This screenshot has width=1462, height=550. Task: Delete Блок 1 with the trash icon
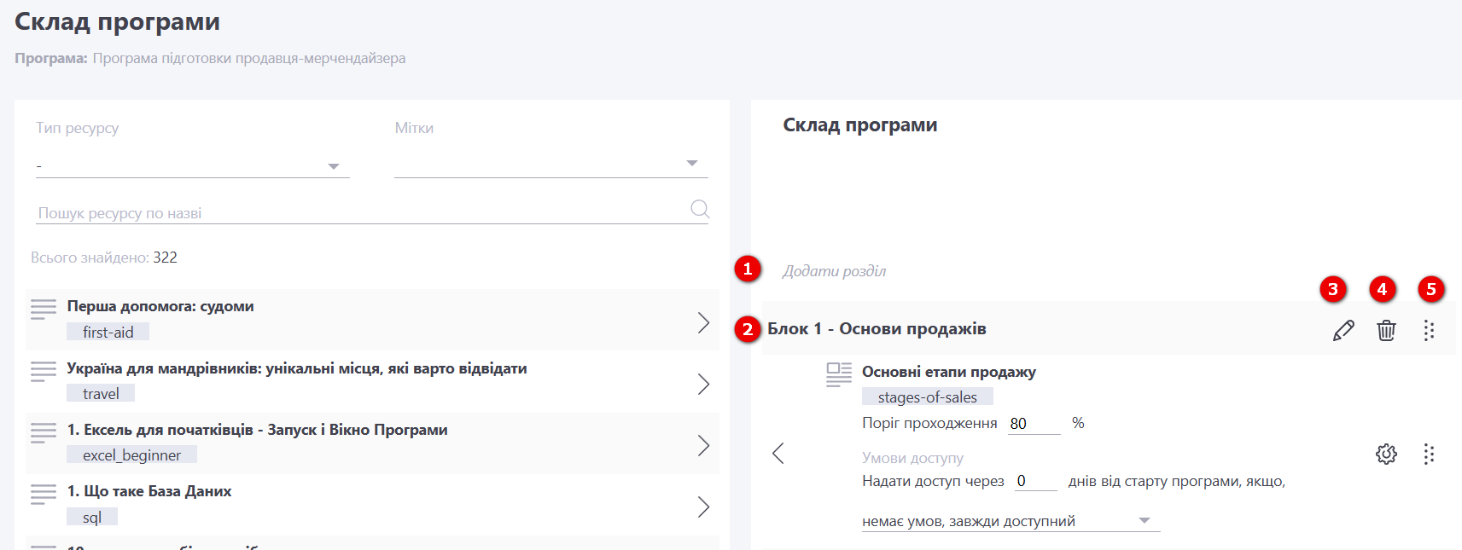[1386, 330]
